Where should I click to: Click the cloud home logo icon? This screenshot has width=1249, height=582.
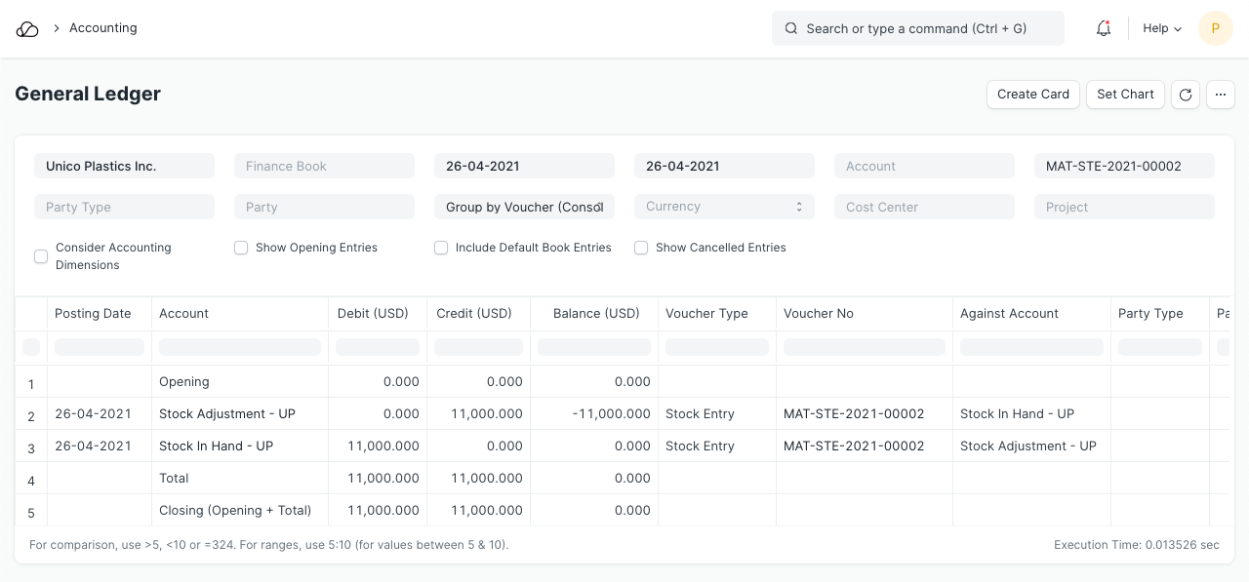pos(27,29)
